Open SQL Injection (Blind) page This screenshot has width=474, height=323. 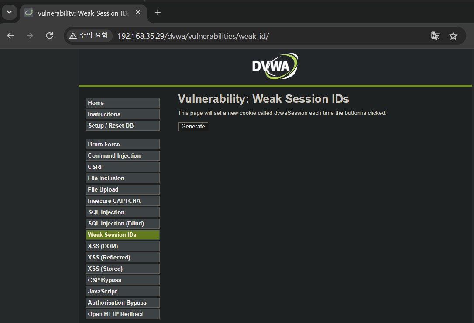point(123,223)
